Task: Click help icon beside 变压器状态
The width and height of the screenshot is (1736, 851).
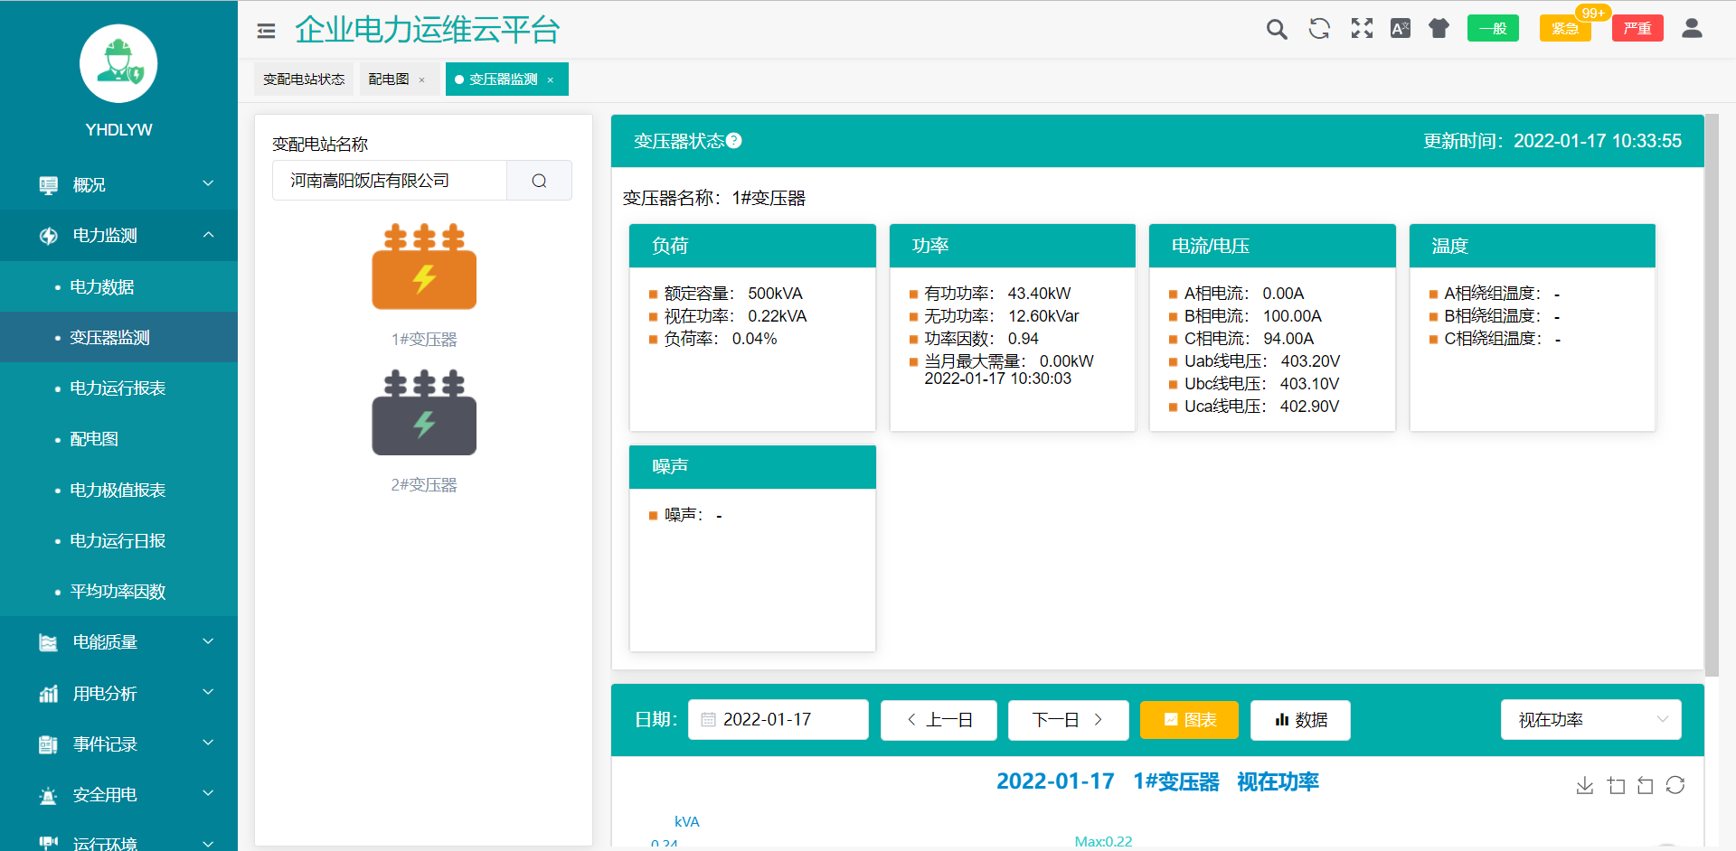Action: (x=734, y=141)
